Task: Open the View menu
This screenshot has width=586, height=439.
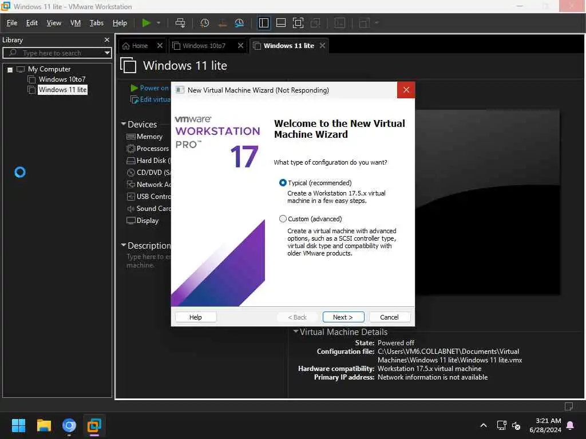Action: click(x=54, y=23)
